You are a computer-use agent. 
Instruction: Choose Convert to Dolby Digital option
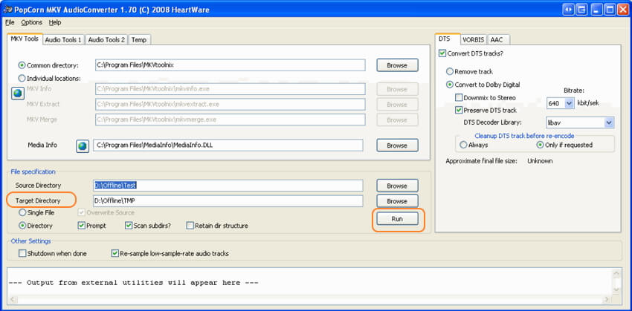[450, 85]
